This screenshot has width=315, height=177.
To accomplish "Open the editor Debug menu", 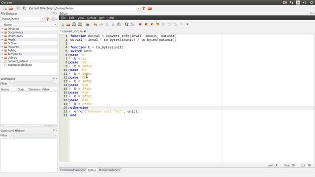I will click(x=92, y=18).
